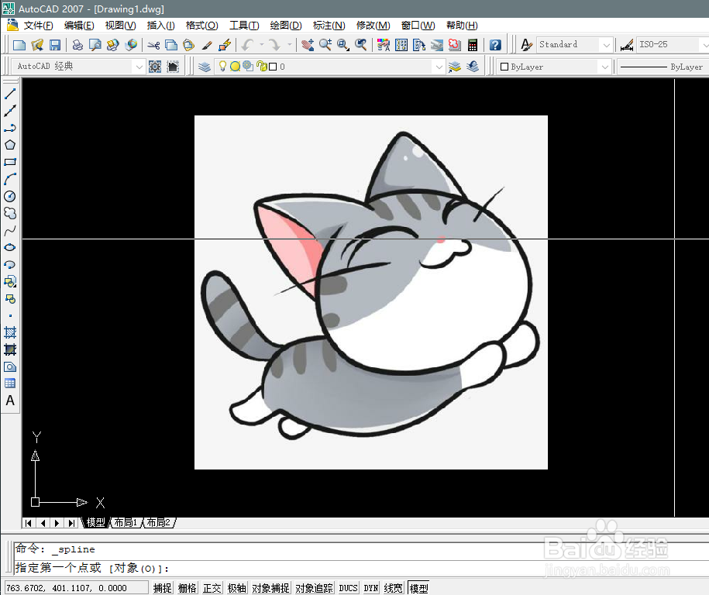709x595 pixels.
Task: Select the Point tool
Action: pyautogui.click(x=10, y=315)
